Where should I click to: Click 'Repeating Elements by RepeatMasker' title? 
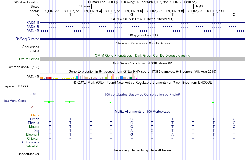142,150
